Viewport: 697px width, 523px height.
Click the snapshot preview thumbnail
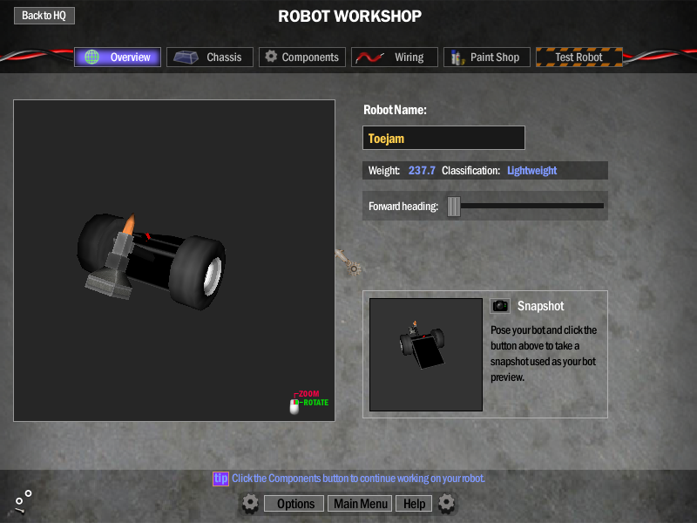(x=426, y=354)
